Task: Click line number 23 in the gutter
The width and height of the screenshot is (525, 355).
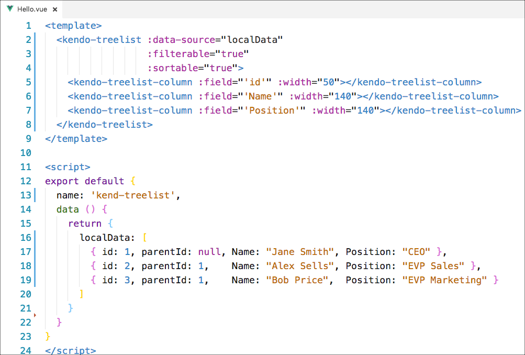Action: click(26, 337)
